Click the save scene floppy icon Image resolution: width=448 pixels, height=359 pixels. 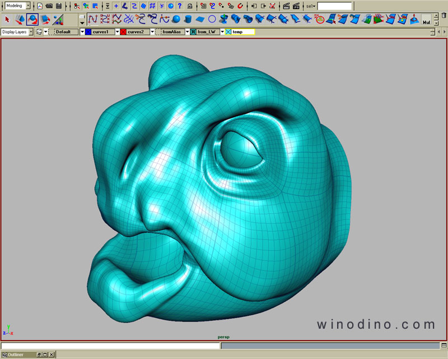(59, 6)
